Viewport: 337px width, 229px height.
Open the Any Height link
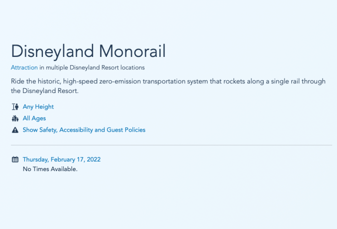point(38,107)
